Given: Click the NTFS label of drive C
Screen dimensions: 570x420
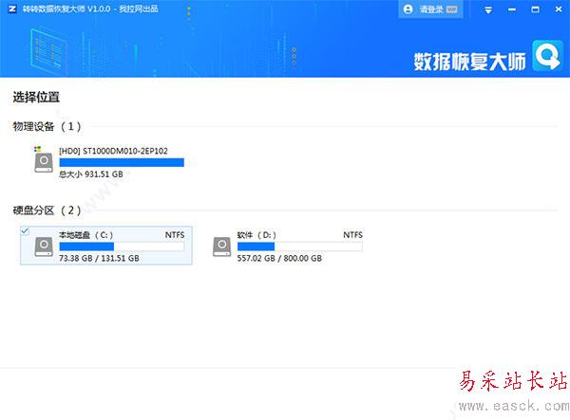Looking at the screenshot, I should pos(175,235).
